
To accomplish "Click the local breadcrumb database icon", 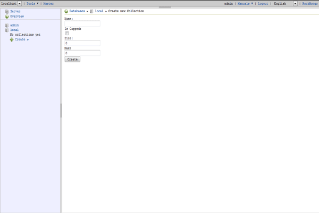I will tap(92, 11).
